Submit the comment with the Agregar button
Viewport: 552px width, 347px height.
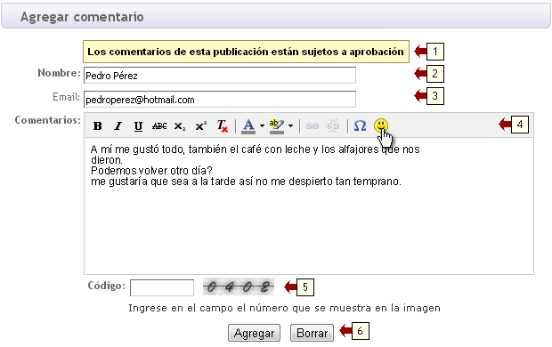[x=254, y=333]
